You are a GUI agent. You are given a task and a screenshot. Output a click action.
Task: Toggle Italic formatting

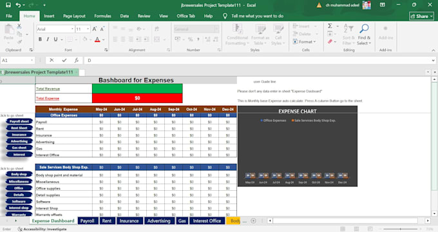[48, 39]
